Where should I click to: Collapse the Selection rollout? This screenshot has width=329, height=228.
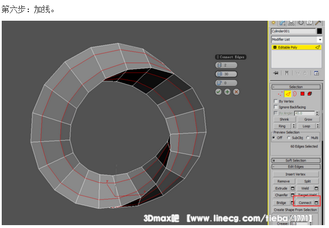coord(296,87)
